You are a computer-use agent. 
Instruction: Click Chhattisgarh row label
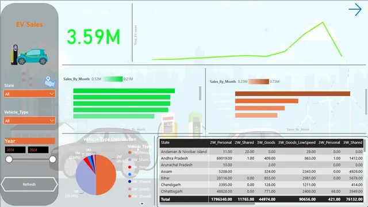click(x=171, y=191)
